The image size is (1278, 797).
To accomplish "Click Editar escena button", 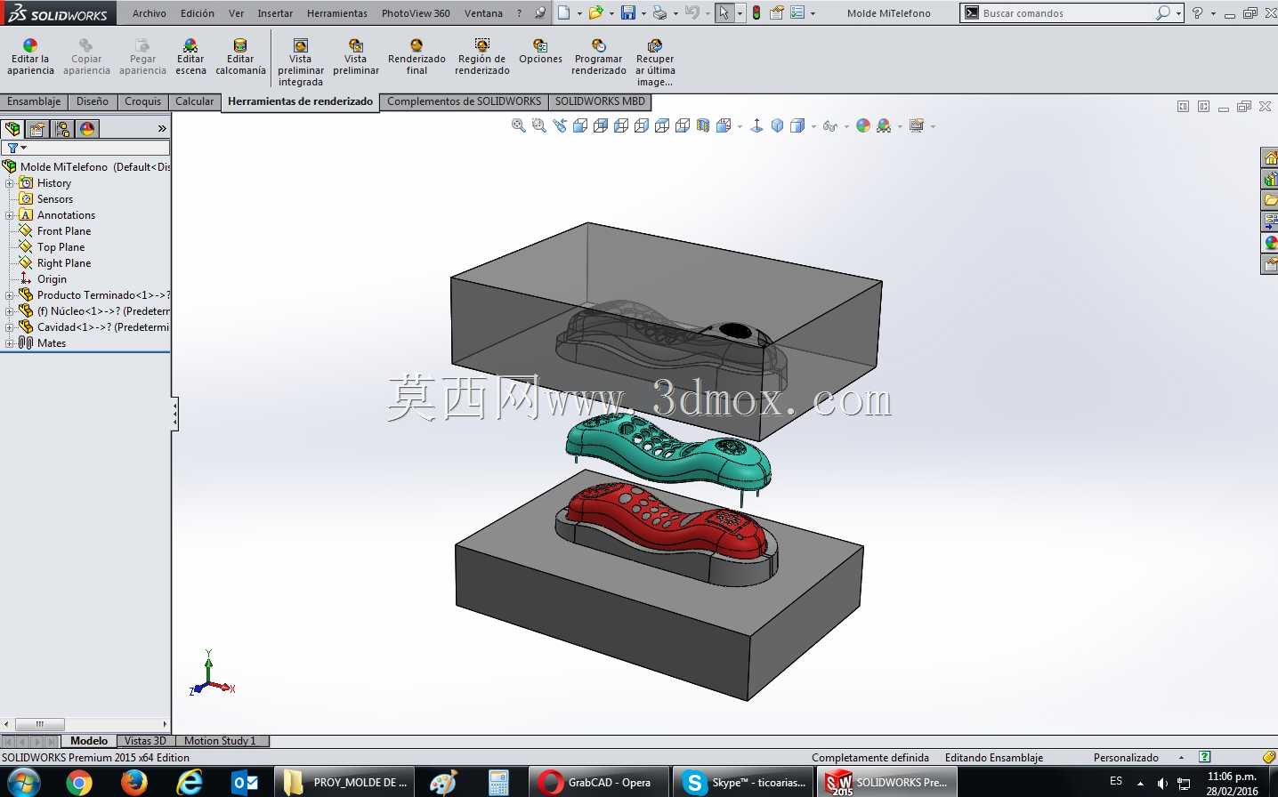I will (190, 57).
